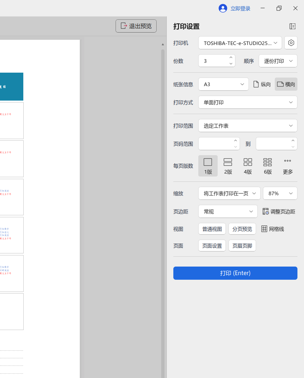
Task: Open the 选定工作表 print range dropdown
Action: tap(248, 126)
